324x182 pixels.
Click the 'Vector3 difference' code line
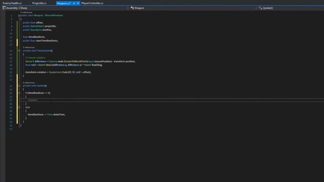(x=80, y=62)
